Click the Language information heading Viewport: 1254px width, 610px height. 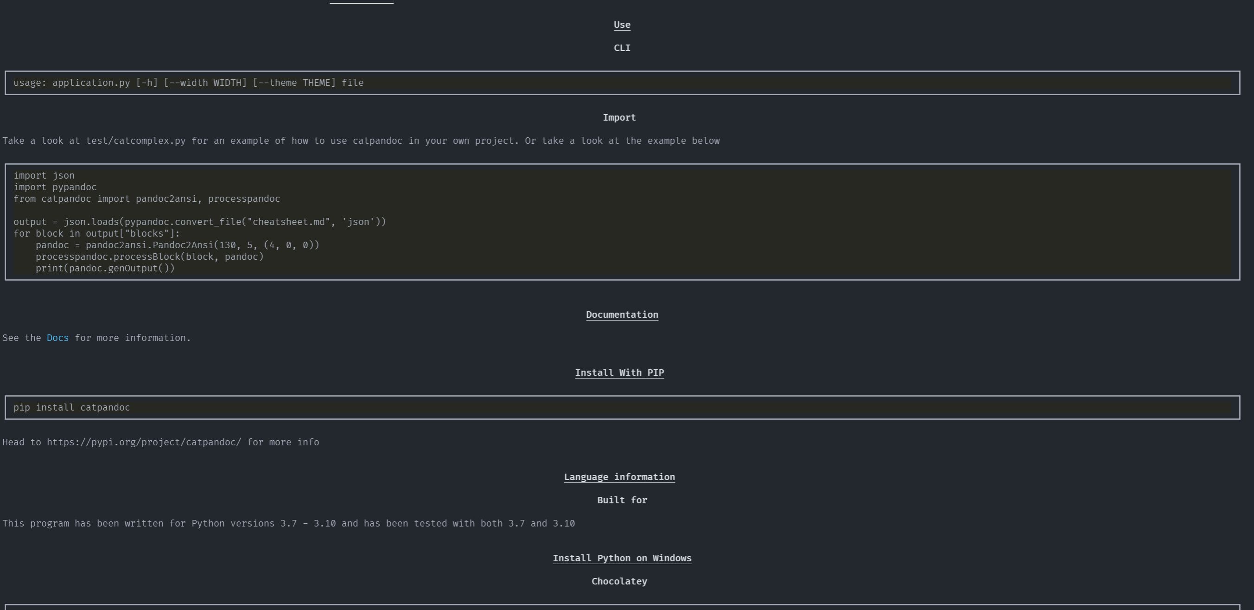pyautogui.click(x=619, y=477)
